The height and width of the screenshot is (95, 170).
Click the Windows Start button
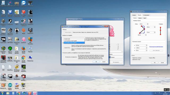pos(2,93)
